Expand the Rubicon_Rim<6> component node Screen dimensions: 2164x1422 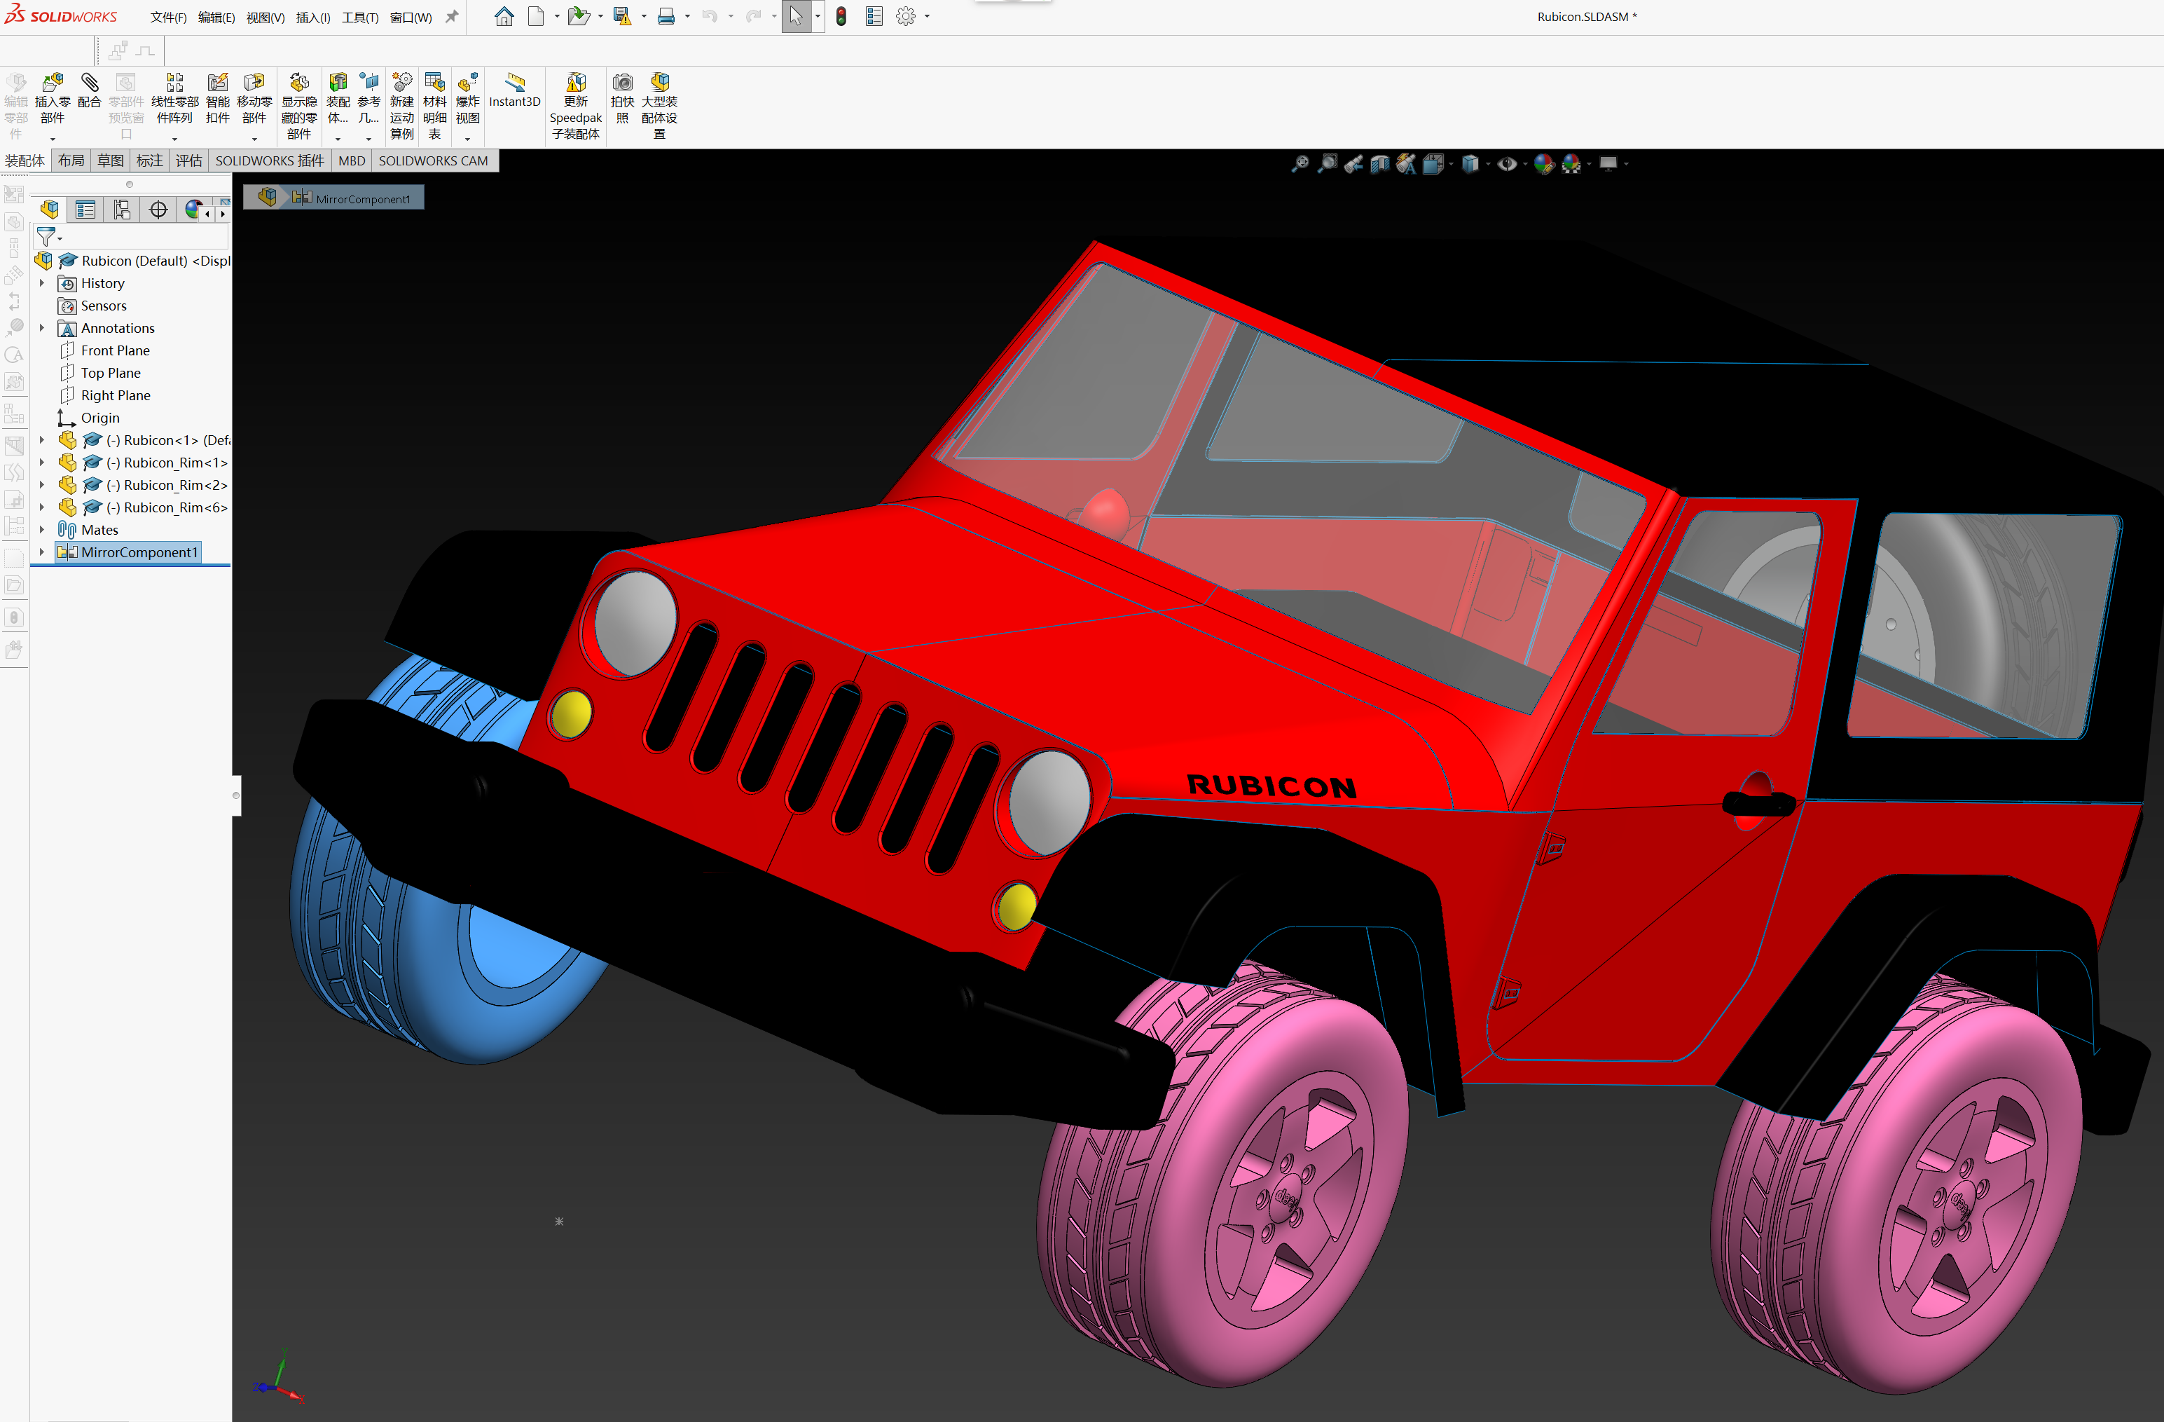(42, 507)
